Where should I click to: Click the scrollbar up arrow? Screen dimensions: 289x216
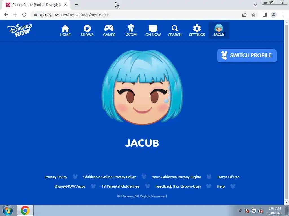point(286,22)
